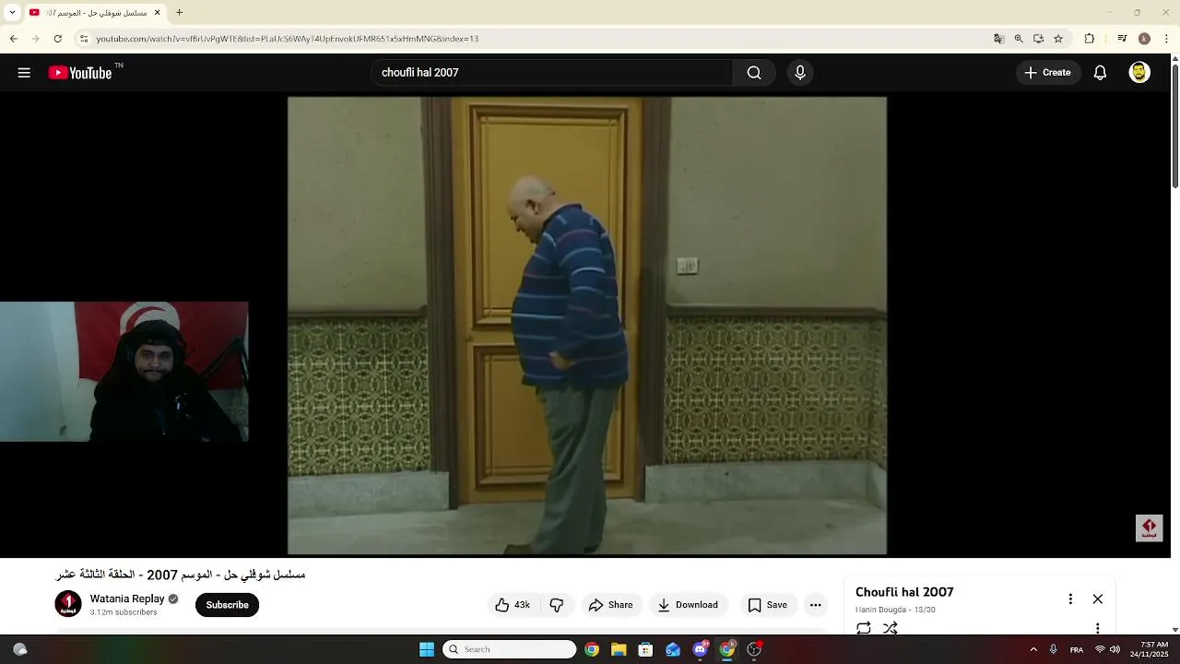Close the Choufli hal 2007 playlist panel

pos(1098,599)
